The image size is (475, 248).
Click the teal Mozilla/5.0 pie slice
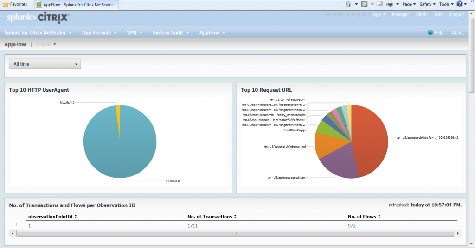[x=120, y=151]
